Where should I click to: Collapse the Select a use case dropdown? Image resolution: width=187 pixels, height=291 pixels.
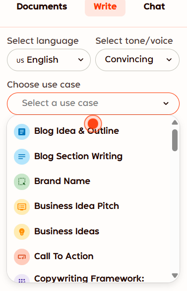93,103
